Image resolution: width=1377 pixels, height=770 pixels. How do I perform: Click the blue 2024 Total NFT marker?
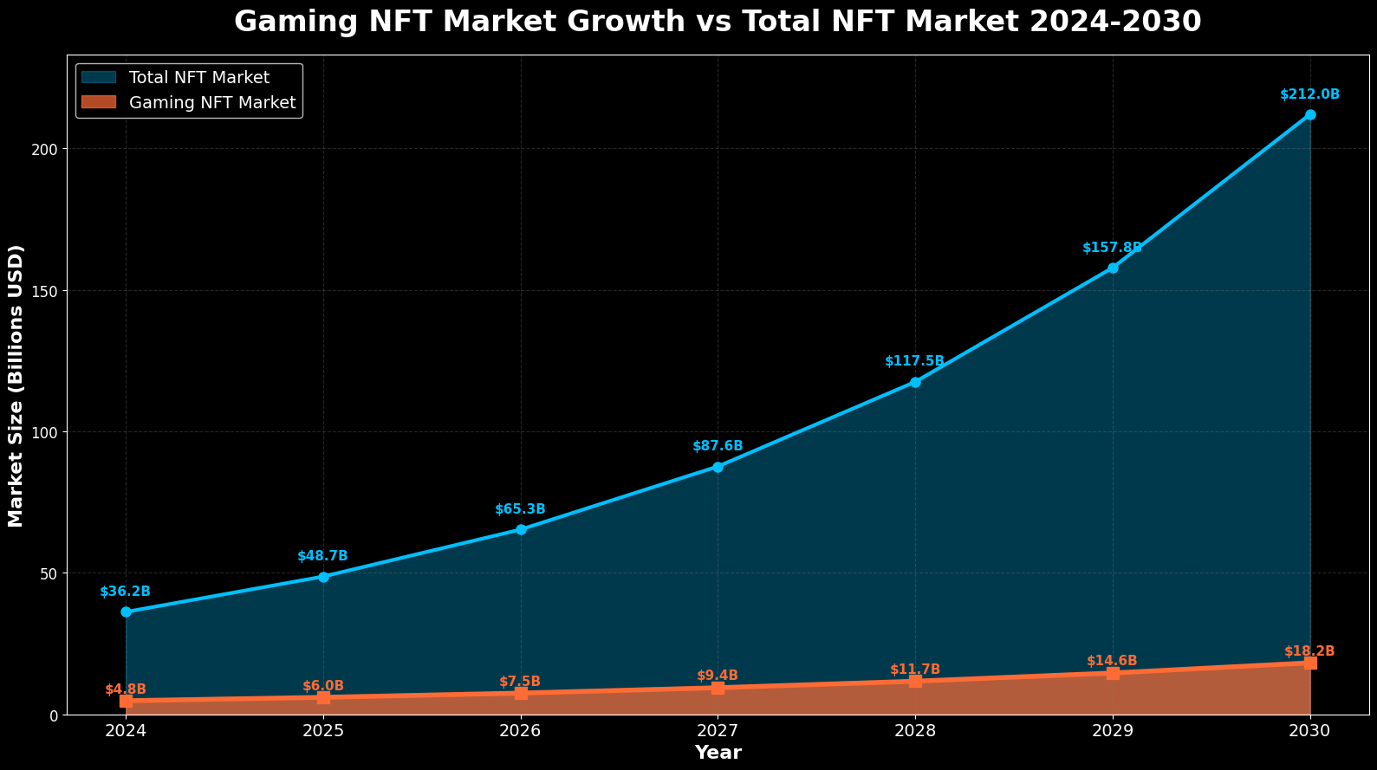point(126,611)
